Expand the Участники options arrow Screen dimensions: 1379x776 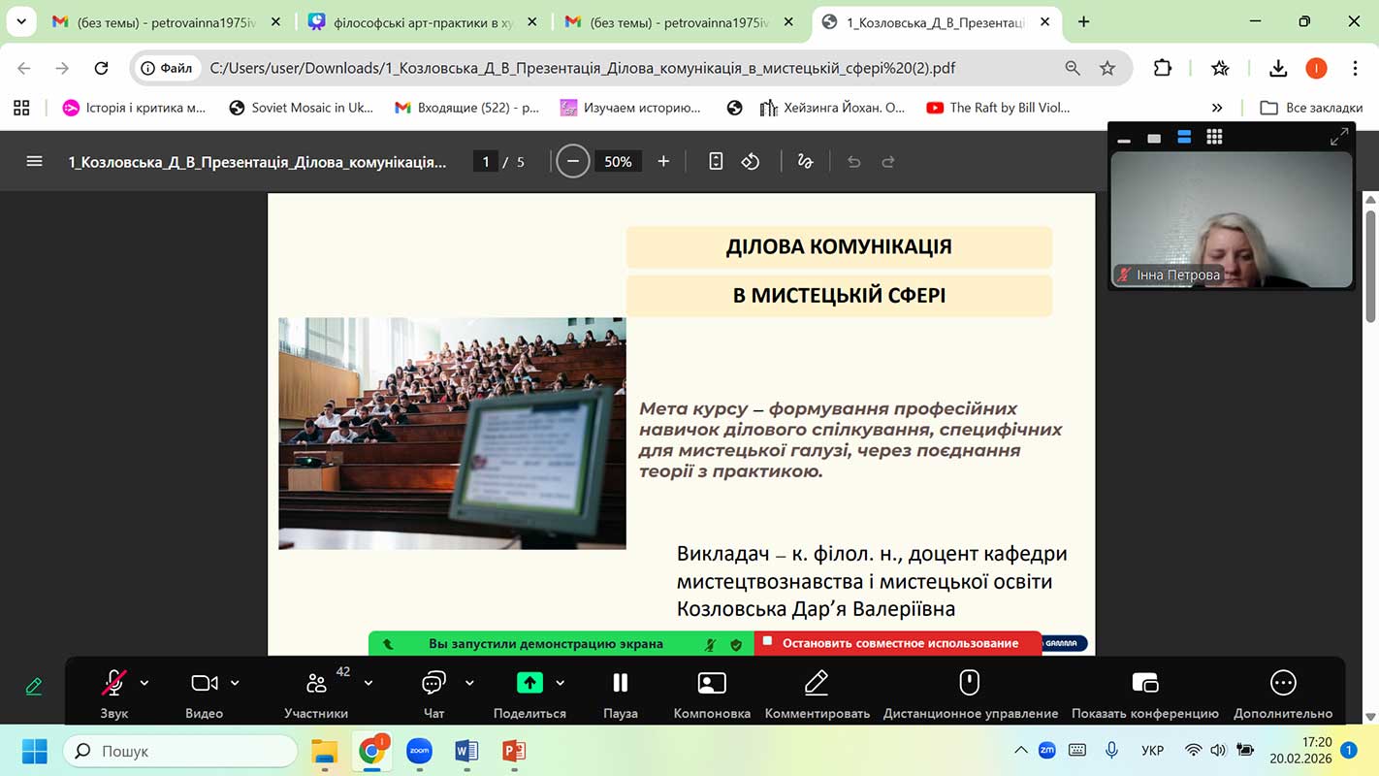coord(369,683)
